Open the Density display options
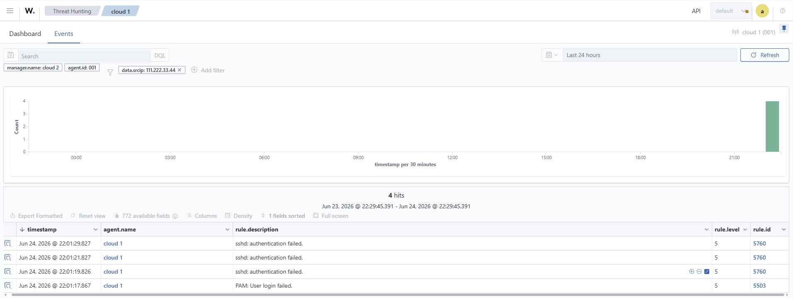793x298 pixels. point(239,216)
